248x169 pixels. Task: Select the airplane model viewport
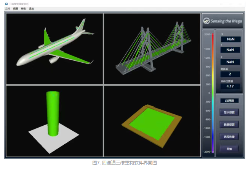coord(54,49)
